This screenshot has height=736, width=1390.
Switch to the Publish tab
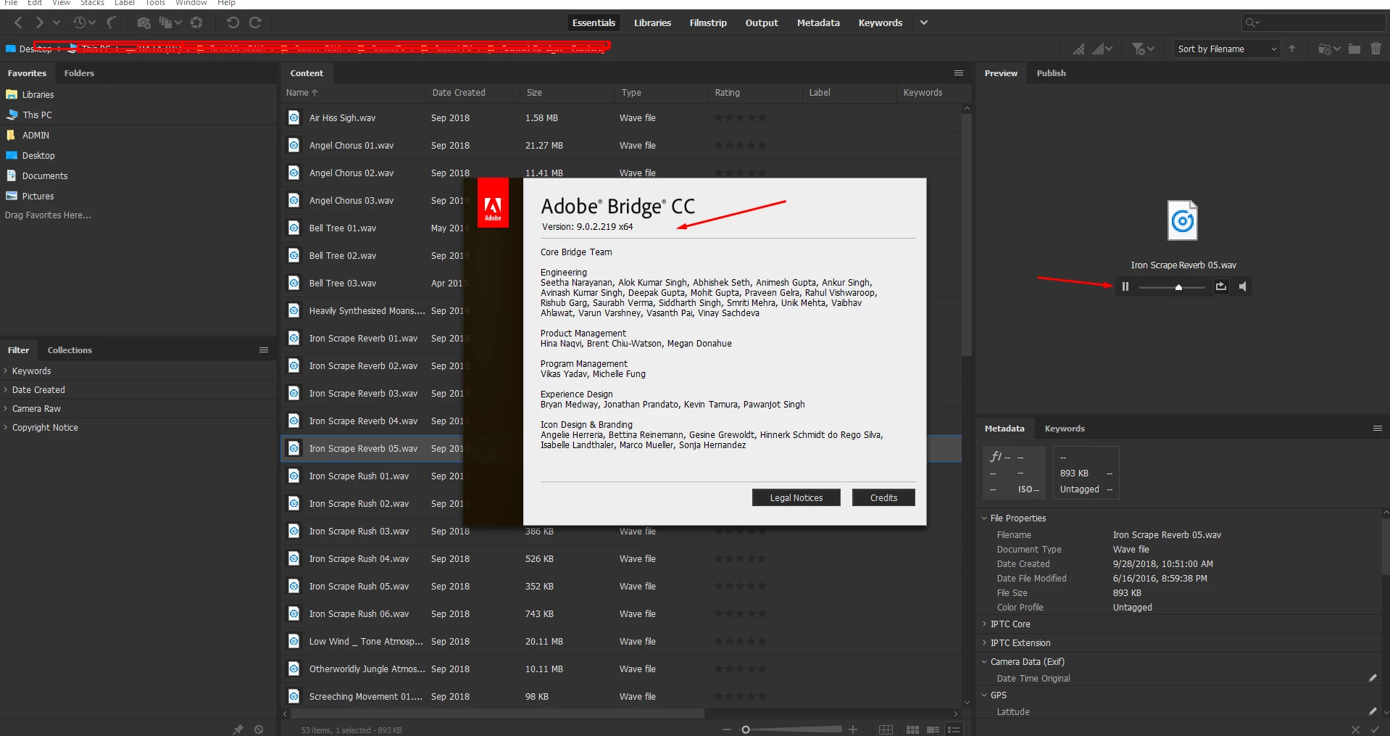click(1051, 73)
